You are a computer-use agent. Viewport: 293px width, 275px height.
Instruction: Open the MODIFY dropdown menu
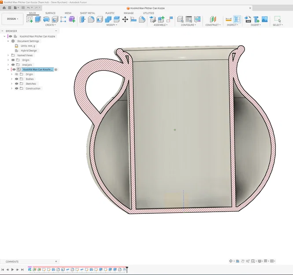(x=111, y=25)
